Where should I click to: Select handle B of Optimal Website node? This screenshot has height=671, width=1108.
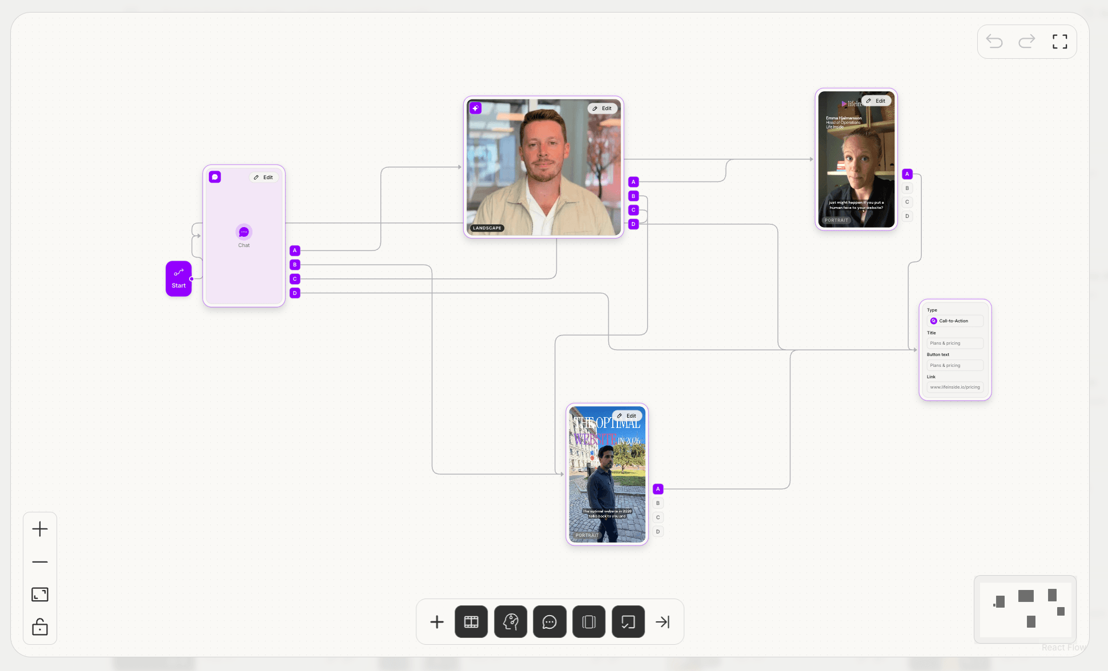658,503
